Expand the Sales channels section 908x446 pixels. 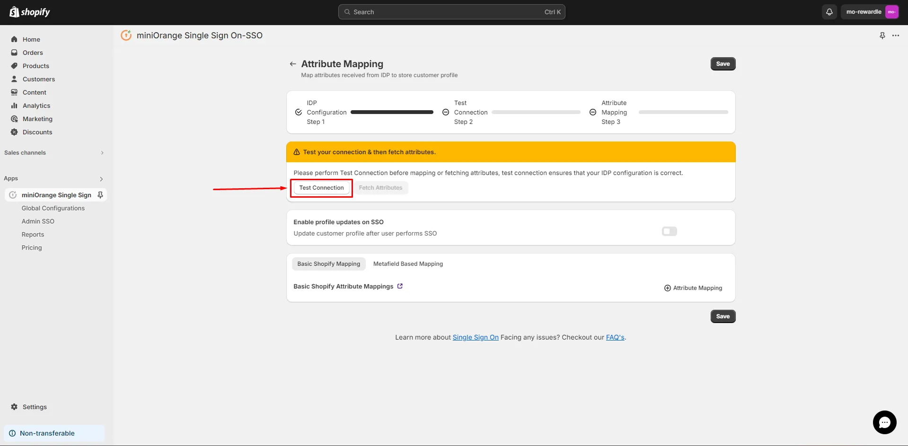[x=102, y=152]
